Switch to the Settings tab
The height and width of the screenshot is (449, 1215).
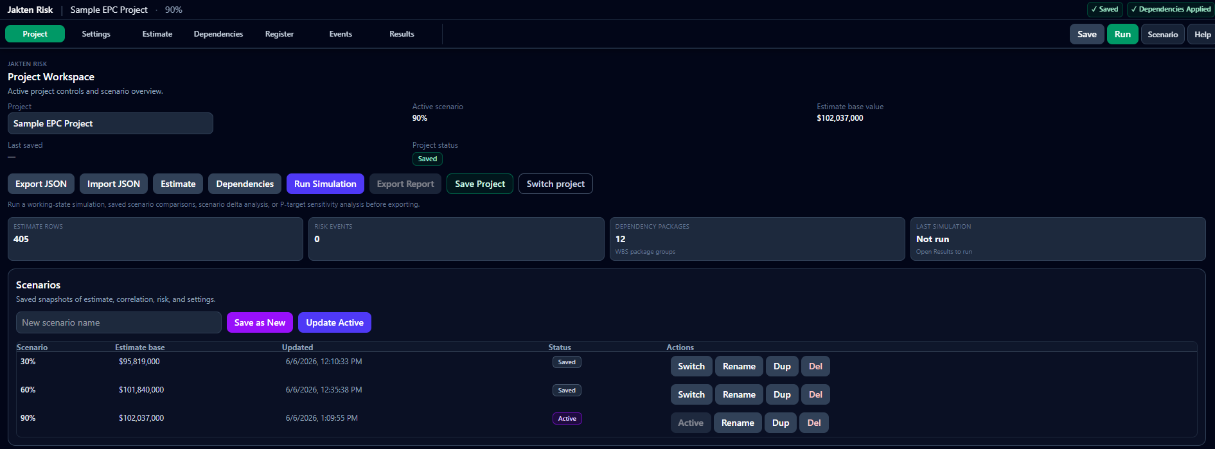tap(96, 34)
